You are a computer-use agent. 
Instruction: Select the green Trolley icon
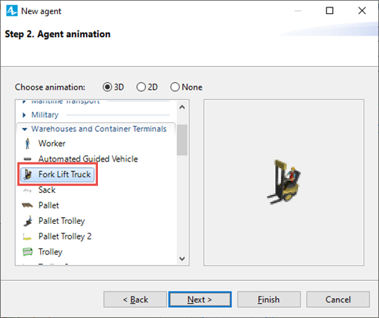pos(27,252)
